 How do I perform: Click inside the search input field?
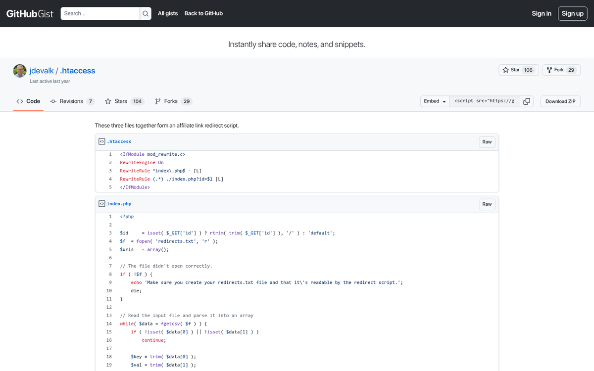pos(99,13)
